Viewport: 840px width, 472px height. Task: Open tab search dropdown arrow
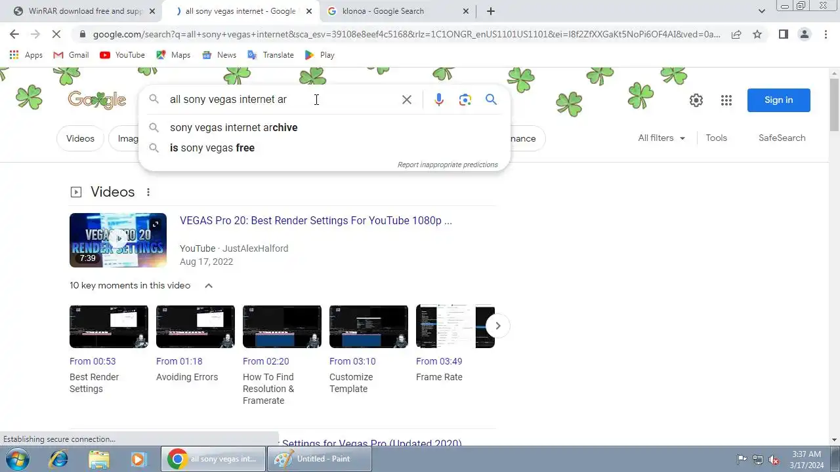point(761,11)
